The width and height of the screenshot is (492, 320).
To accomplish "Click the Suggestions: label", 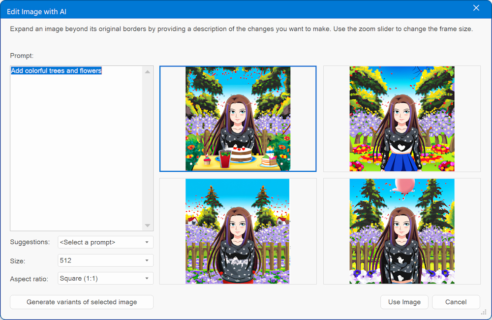I will (x=30, y=242).
